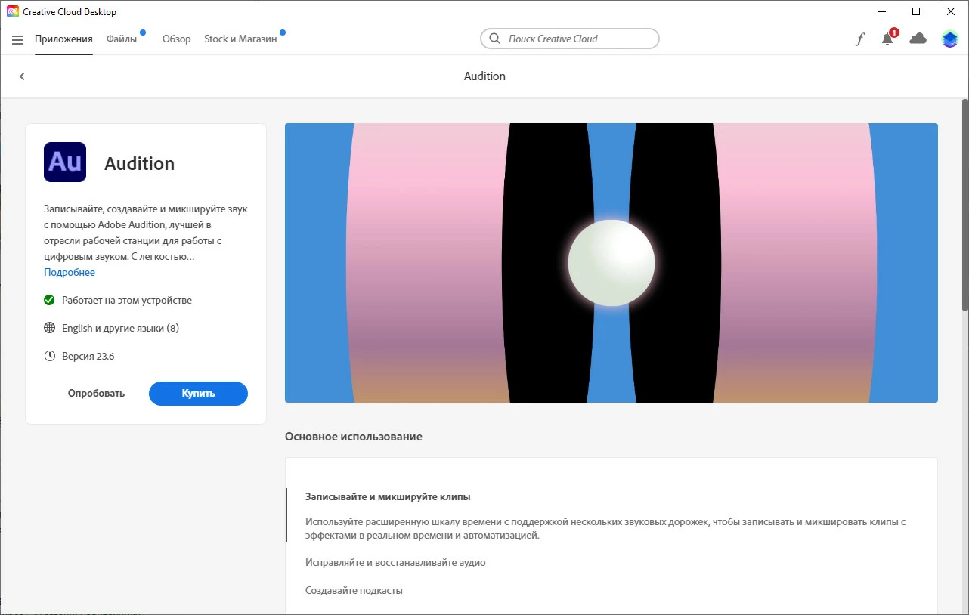Click the Audition hero banner image
Image resolution: width=969 pixels, height=615 pixels.
611,263
